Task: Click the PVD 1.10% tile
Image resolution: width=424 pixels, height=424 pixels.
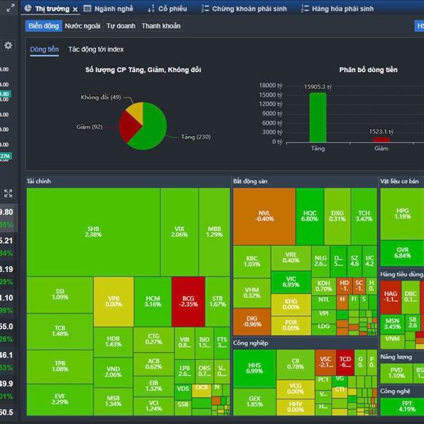Action: click(396, 373)
